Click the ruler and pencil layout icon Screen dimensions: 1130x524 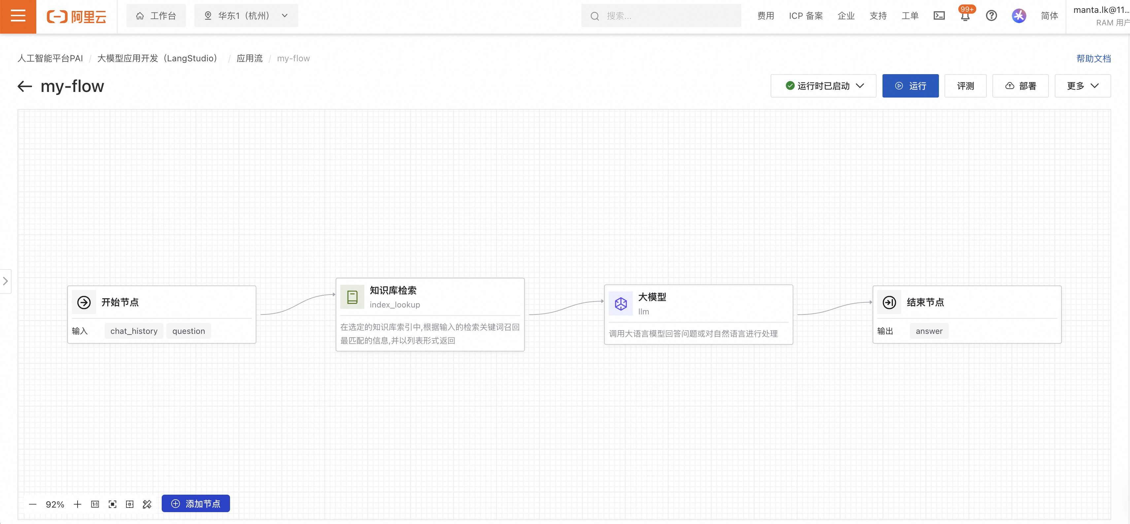click(147, 504)
